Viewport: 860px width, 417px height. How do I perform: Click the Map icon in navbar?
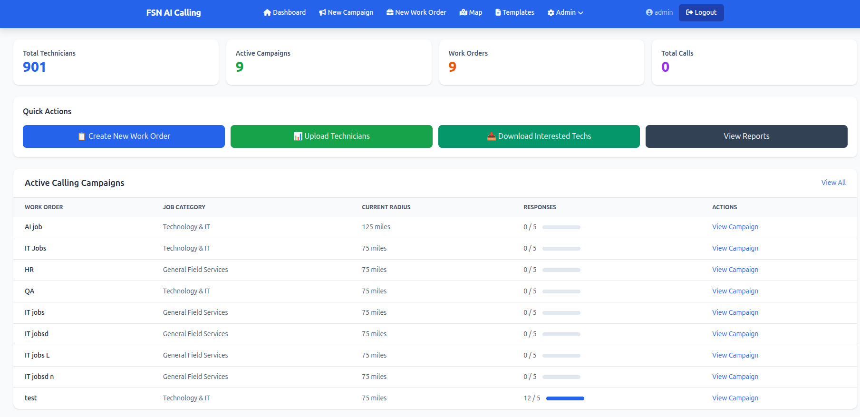click(464, 12)
